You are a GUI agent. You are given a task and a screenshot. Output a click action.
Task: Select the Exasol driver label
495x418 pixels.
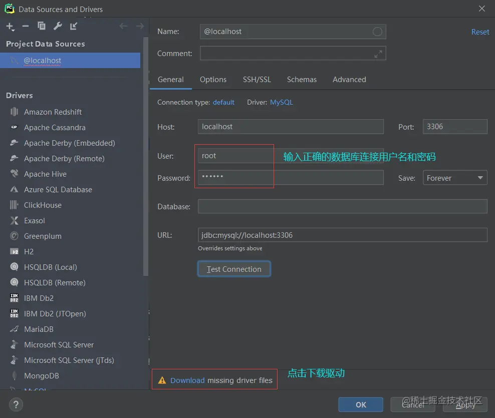coord(35,221)
